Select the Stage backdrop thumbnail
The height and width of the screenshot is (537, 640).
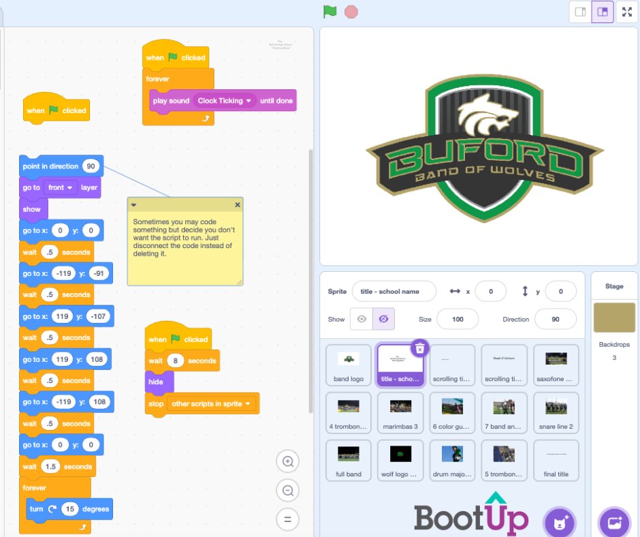614,317
